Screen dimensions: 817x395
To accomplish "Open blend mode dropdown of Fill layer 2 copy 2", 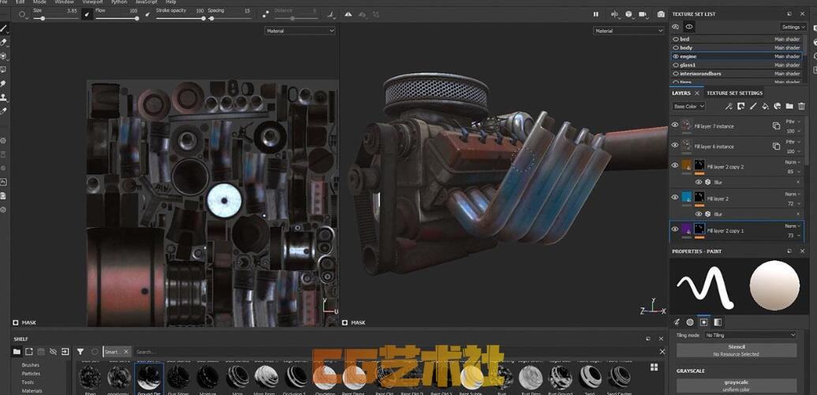I will 792,162.
